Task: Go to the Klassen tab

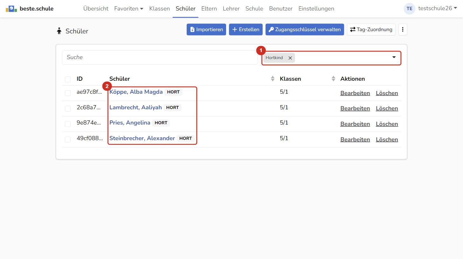Action: [160, 9]
